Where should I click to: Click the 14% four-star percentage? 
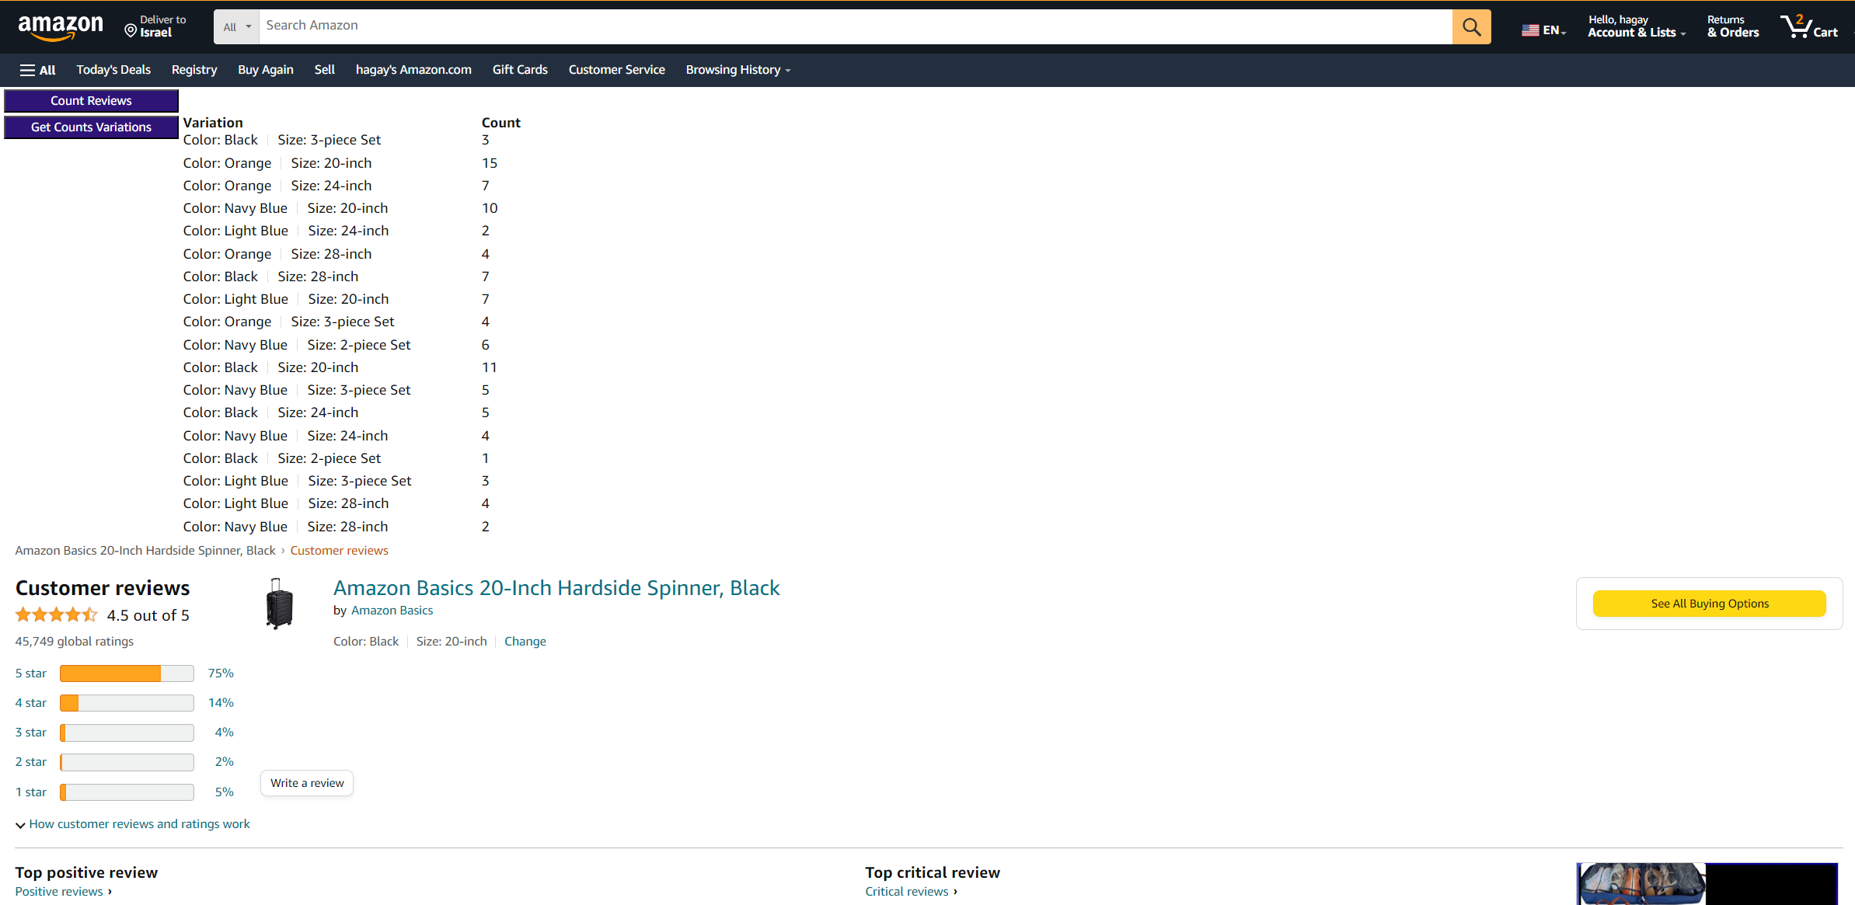tap(221, 703)
